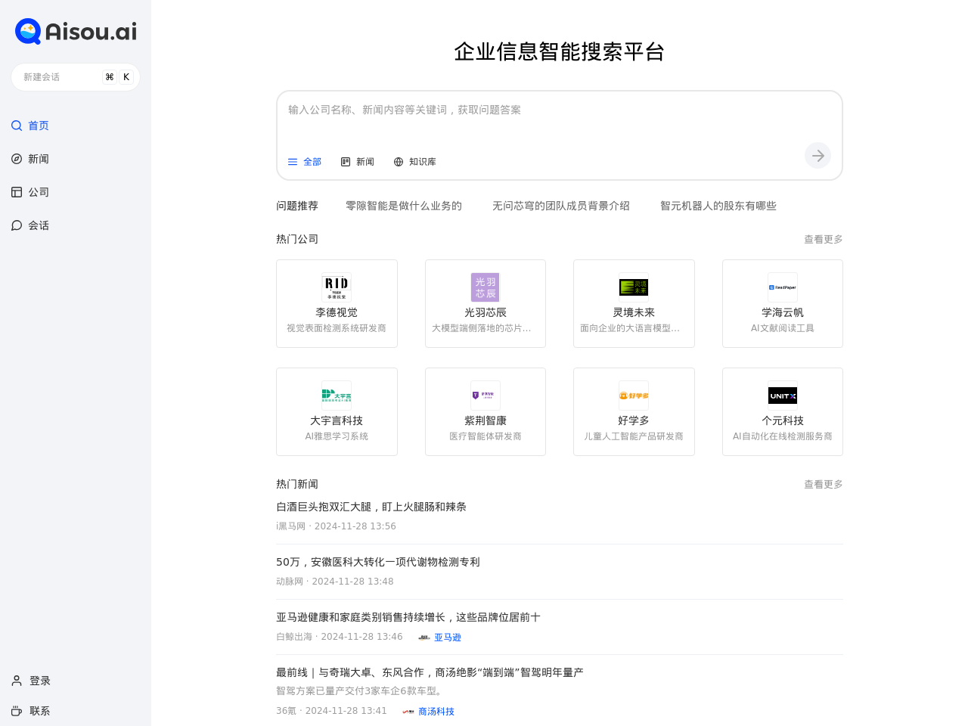Image resolution: width=968 pixels, height=726 pixels.
Task: Click the 会话 chat bubble icon in sidebar
Action: [17, 225]
